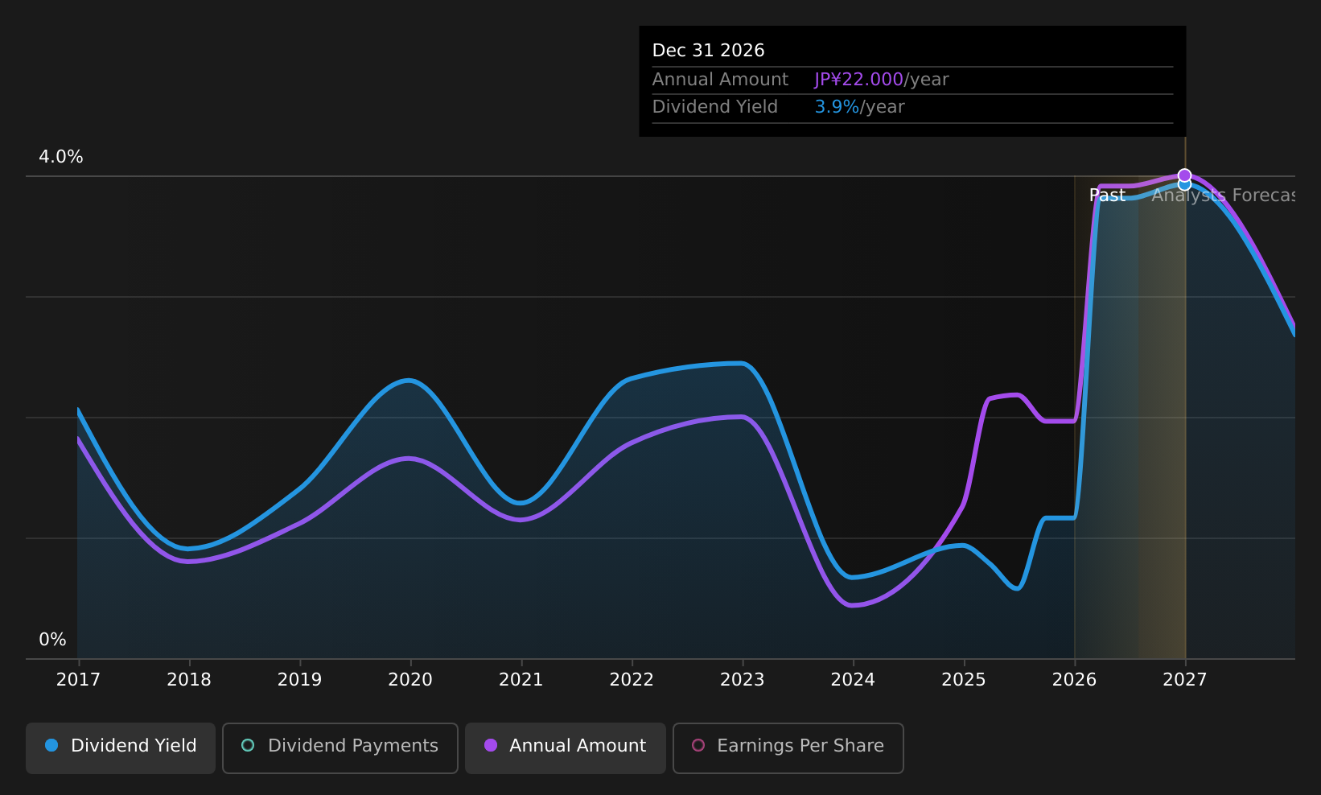Viewport: 1321px width, 795px height.
Task: Click the 2021 x-axis label
Action: click(x=521, y=680)
